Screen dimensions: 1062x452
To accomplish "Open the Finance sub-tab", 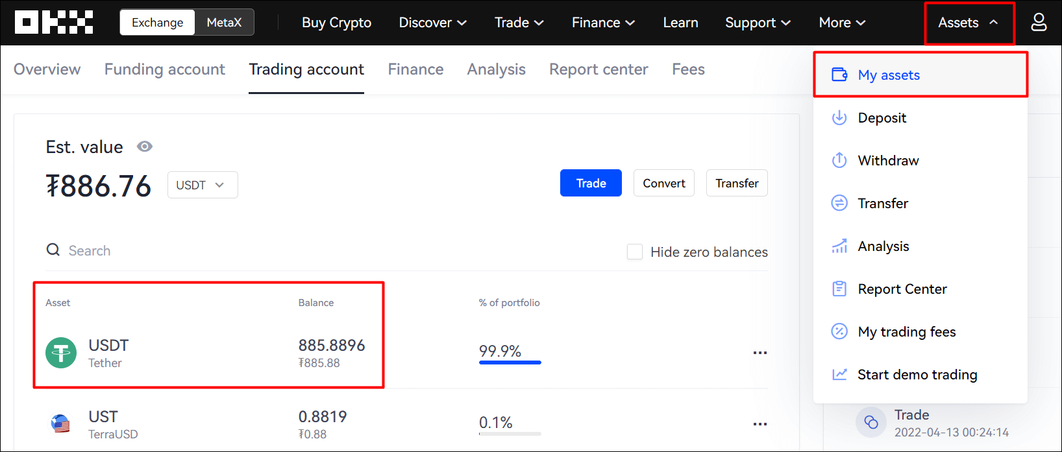I will 415,69.
